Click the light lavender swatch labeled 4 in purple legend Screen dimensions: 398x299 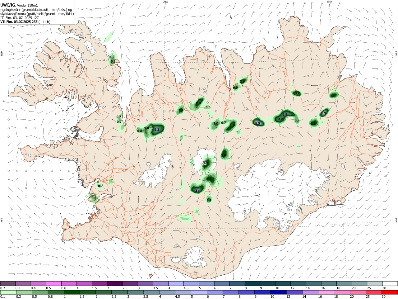(176, 283)
